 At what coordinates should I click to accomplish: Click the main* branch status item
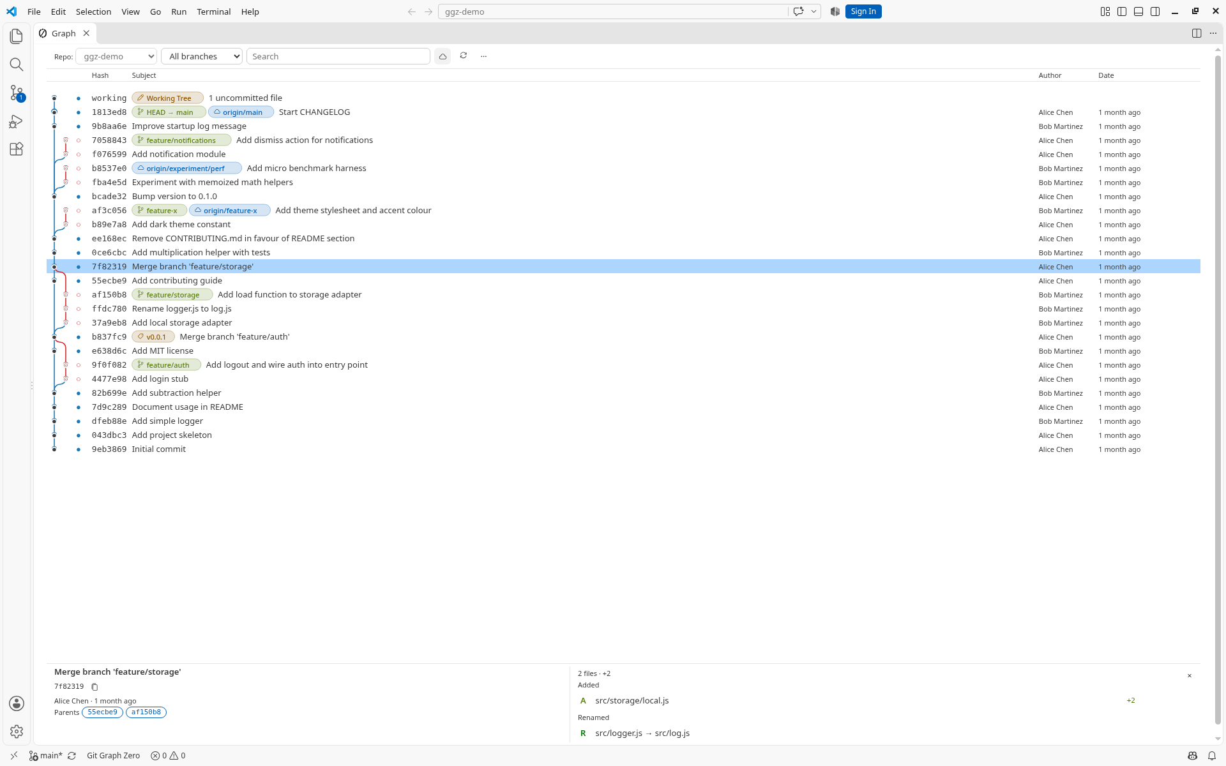point(46,756)
